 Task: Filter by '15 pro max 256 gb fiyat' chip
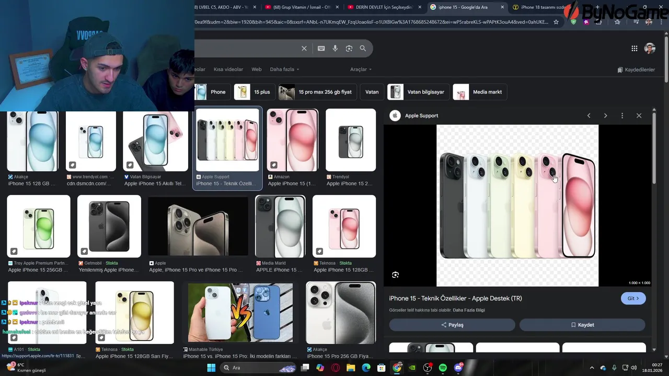click(x=318, y=92)
